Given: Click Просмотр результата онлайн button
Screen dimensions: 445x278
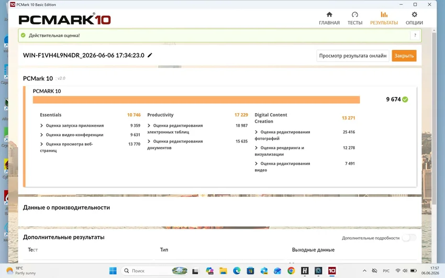Looking at the screenshot, I should point(352,56).
